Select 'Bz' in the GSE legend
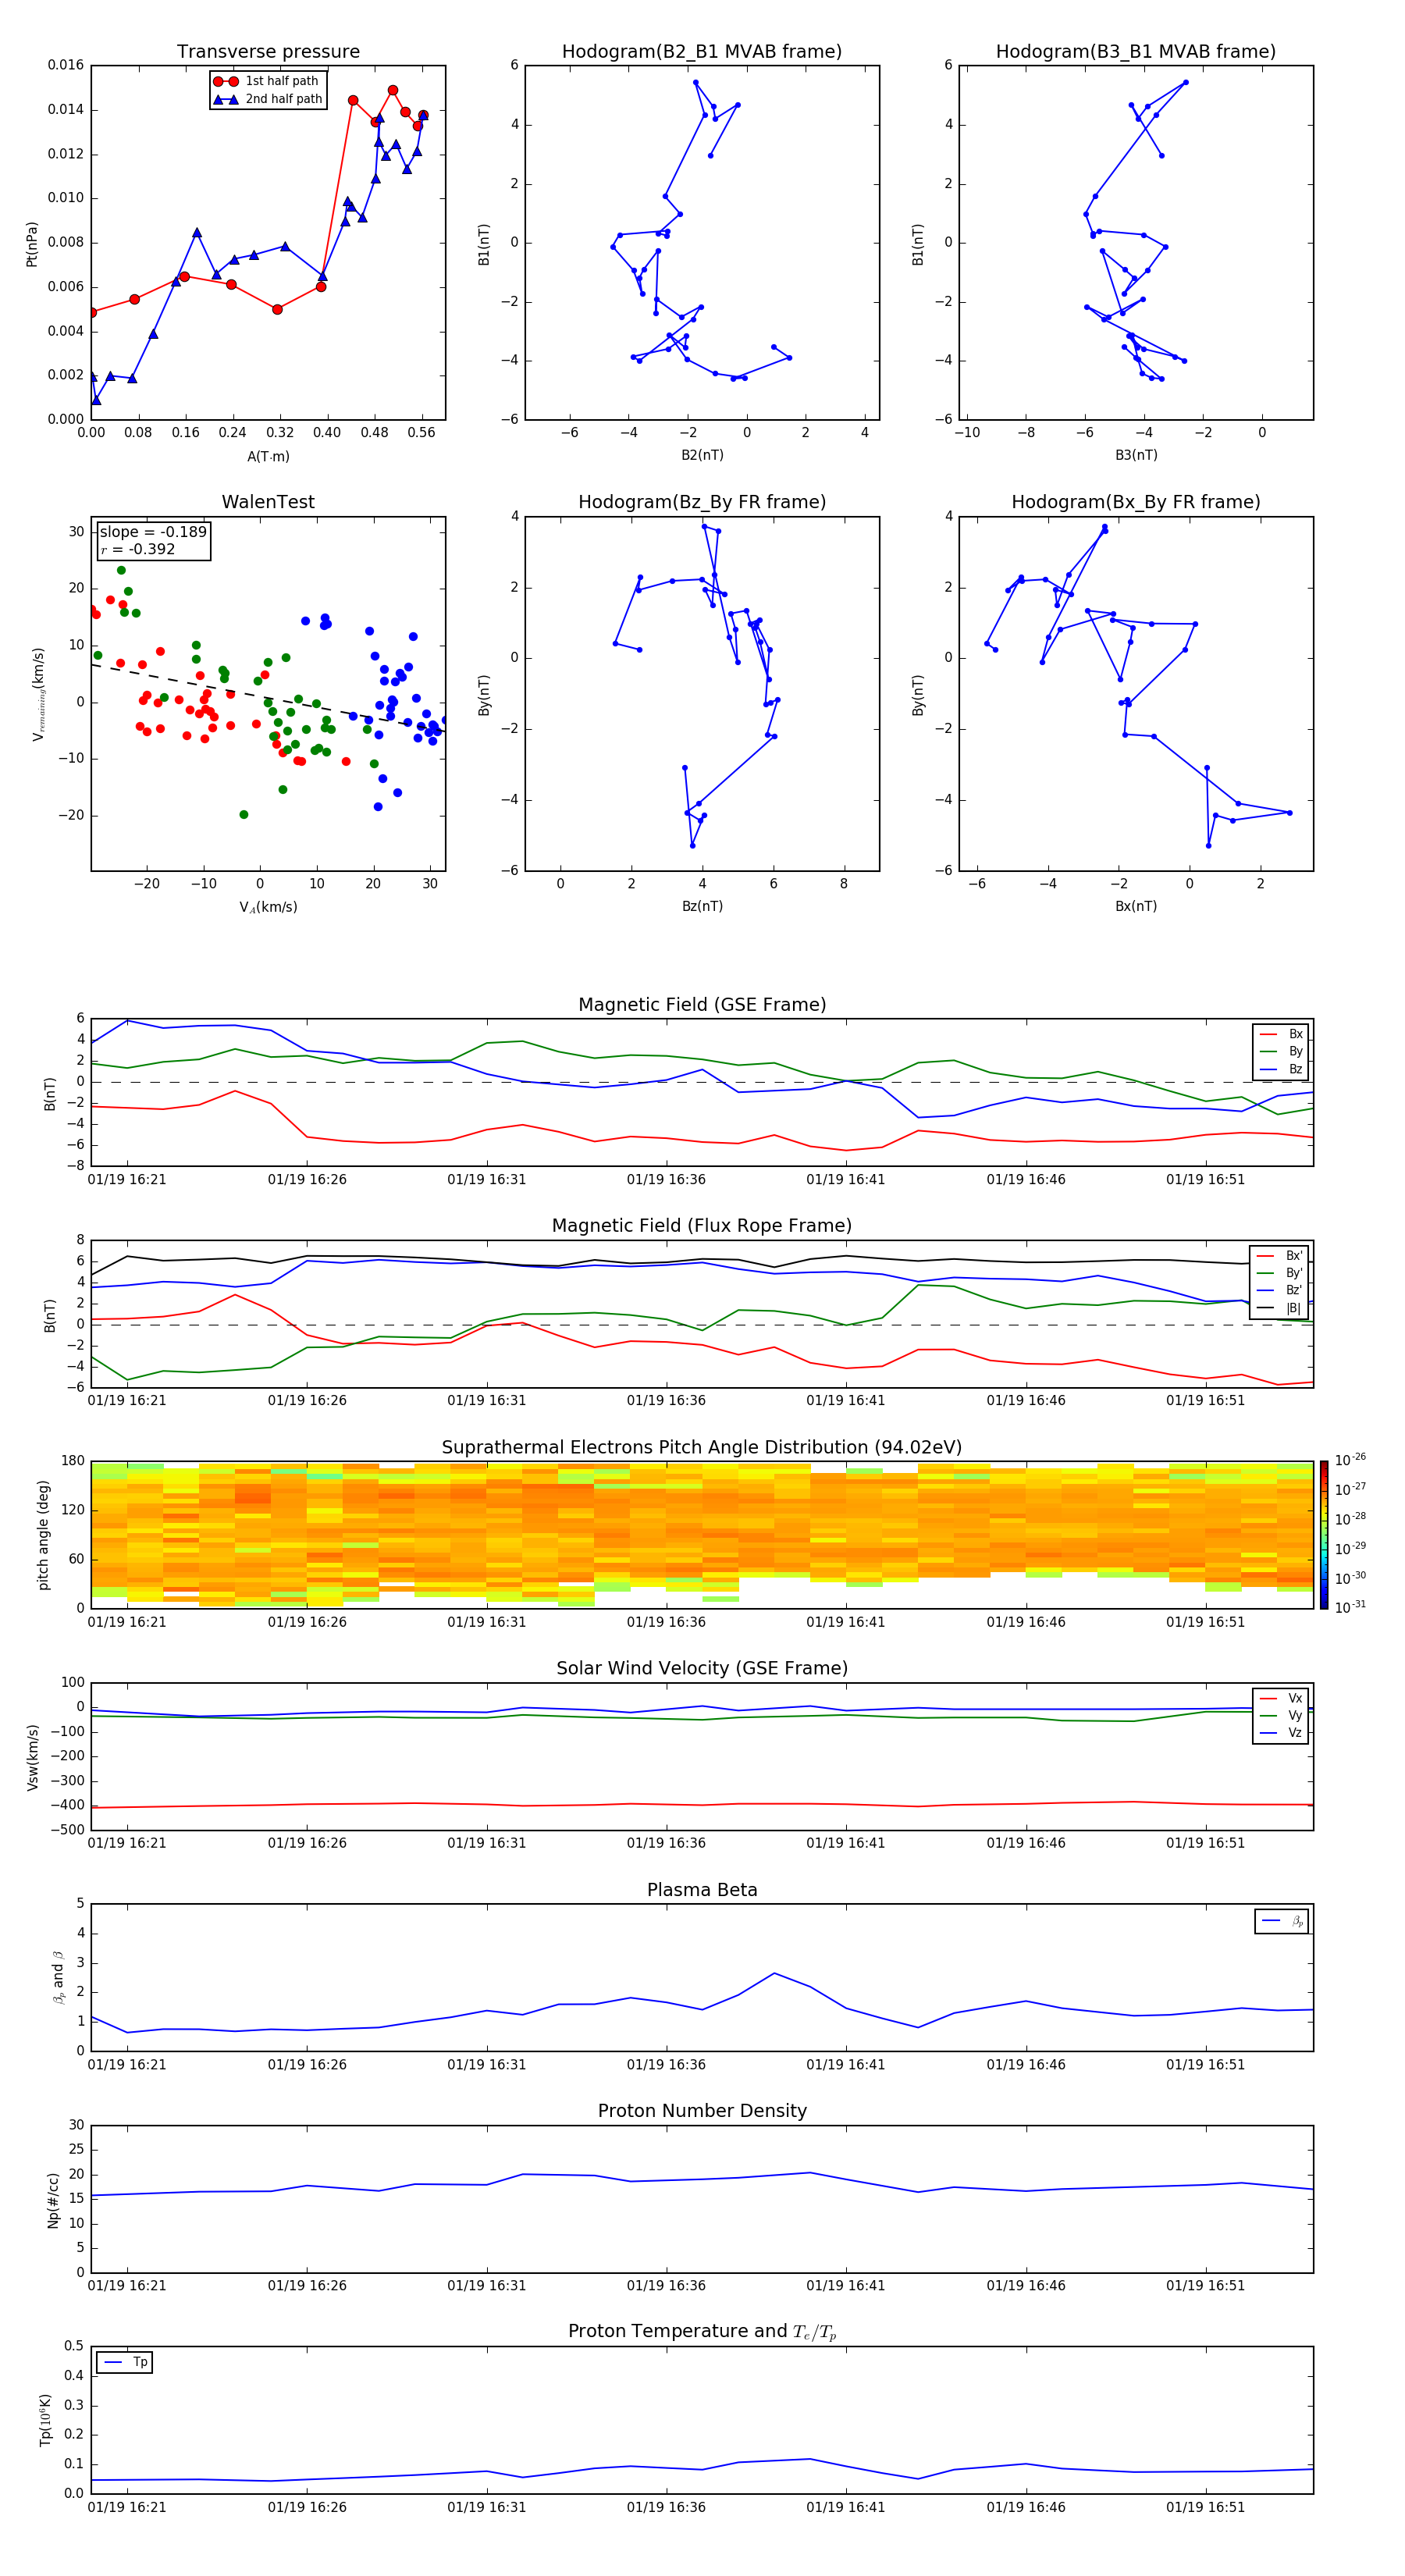1405x2576 pixels. click(1282, 1069)
